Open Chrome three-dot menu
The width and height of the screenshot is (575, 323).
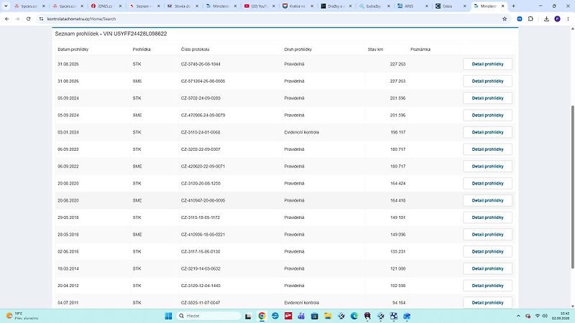[568, 19]
